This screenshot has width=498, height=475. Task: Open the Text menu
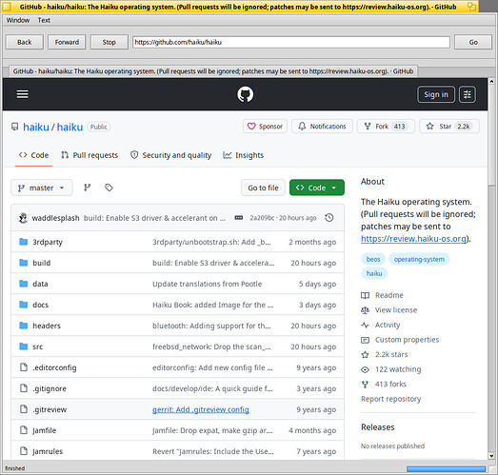tap(44, 20)
